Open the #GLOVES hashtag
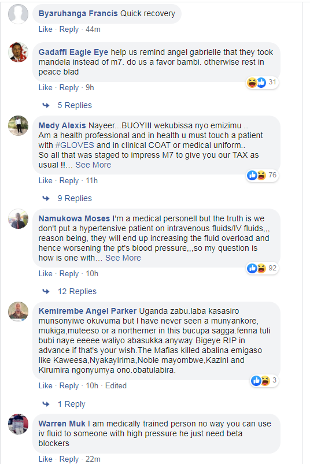310x464 pixels. [x=75, y=145]
